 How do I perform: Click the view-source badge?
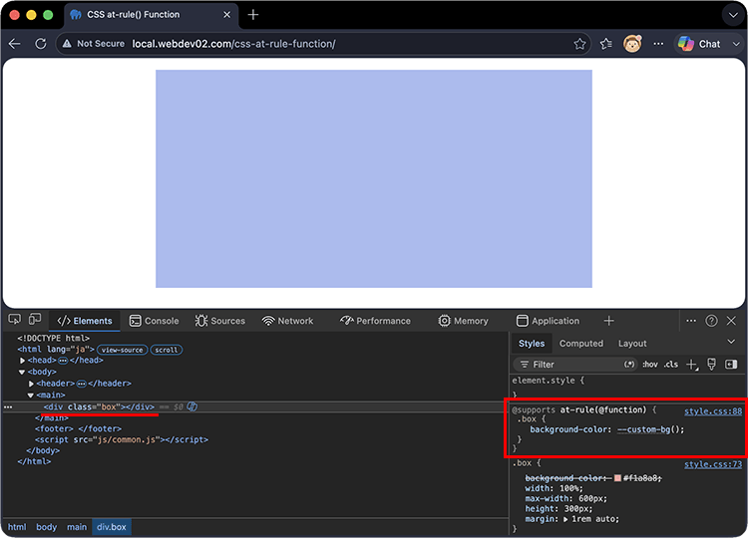pos(122,350)
